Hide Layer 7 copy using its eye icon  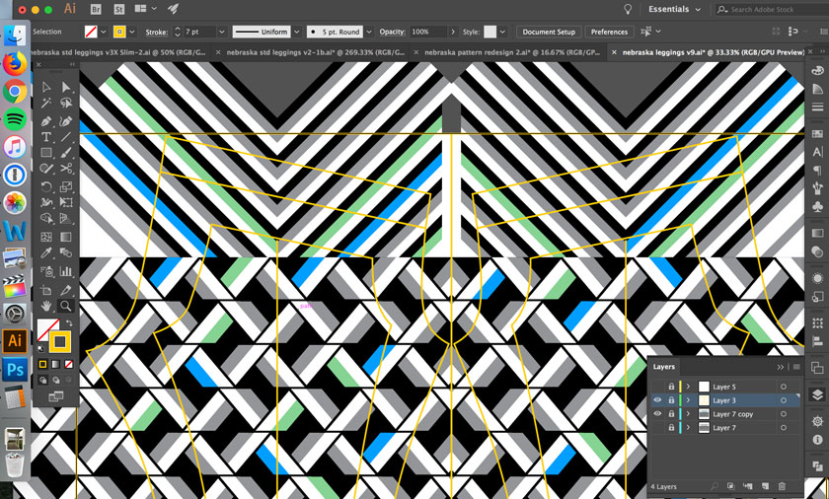(x=657, y=414)
